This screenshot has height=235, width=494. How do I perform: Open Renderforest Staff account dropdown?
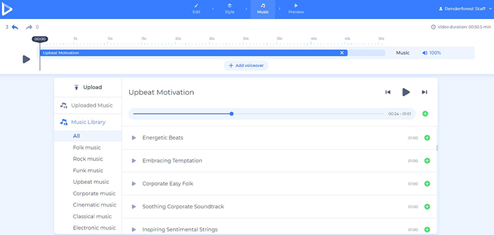coord(465,9)
